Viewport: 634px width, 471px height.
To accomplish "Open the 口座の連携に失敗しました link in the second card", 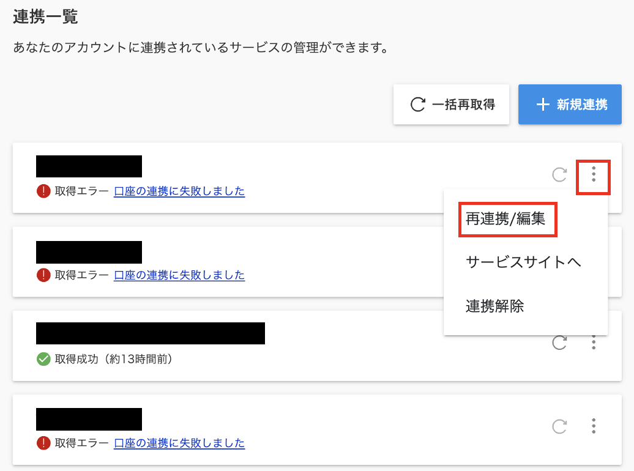I will pos(179,275).
